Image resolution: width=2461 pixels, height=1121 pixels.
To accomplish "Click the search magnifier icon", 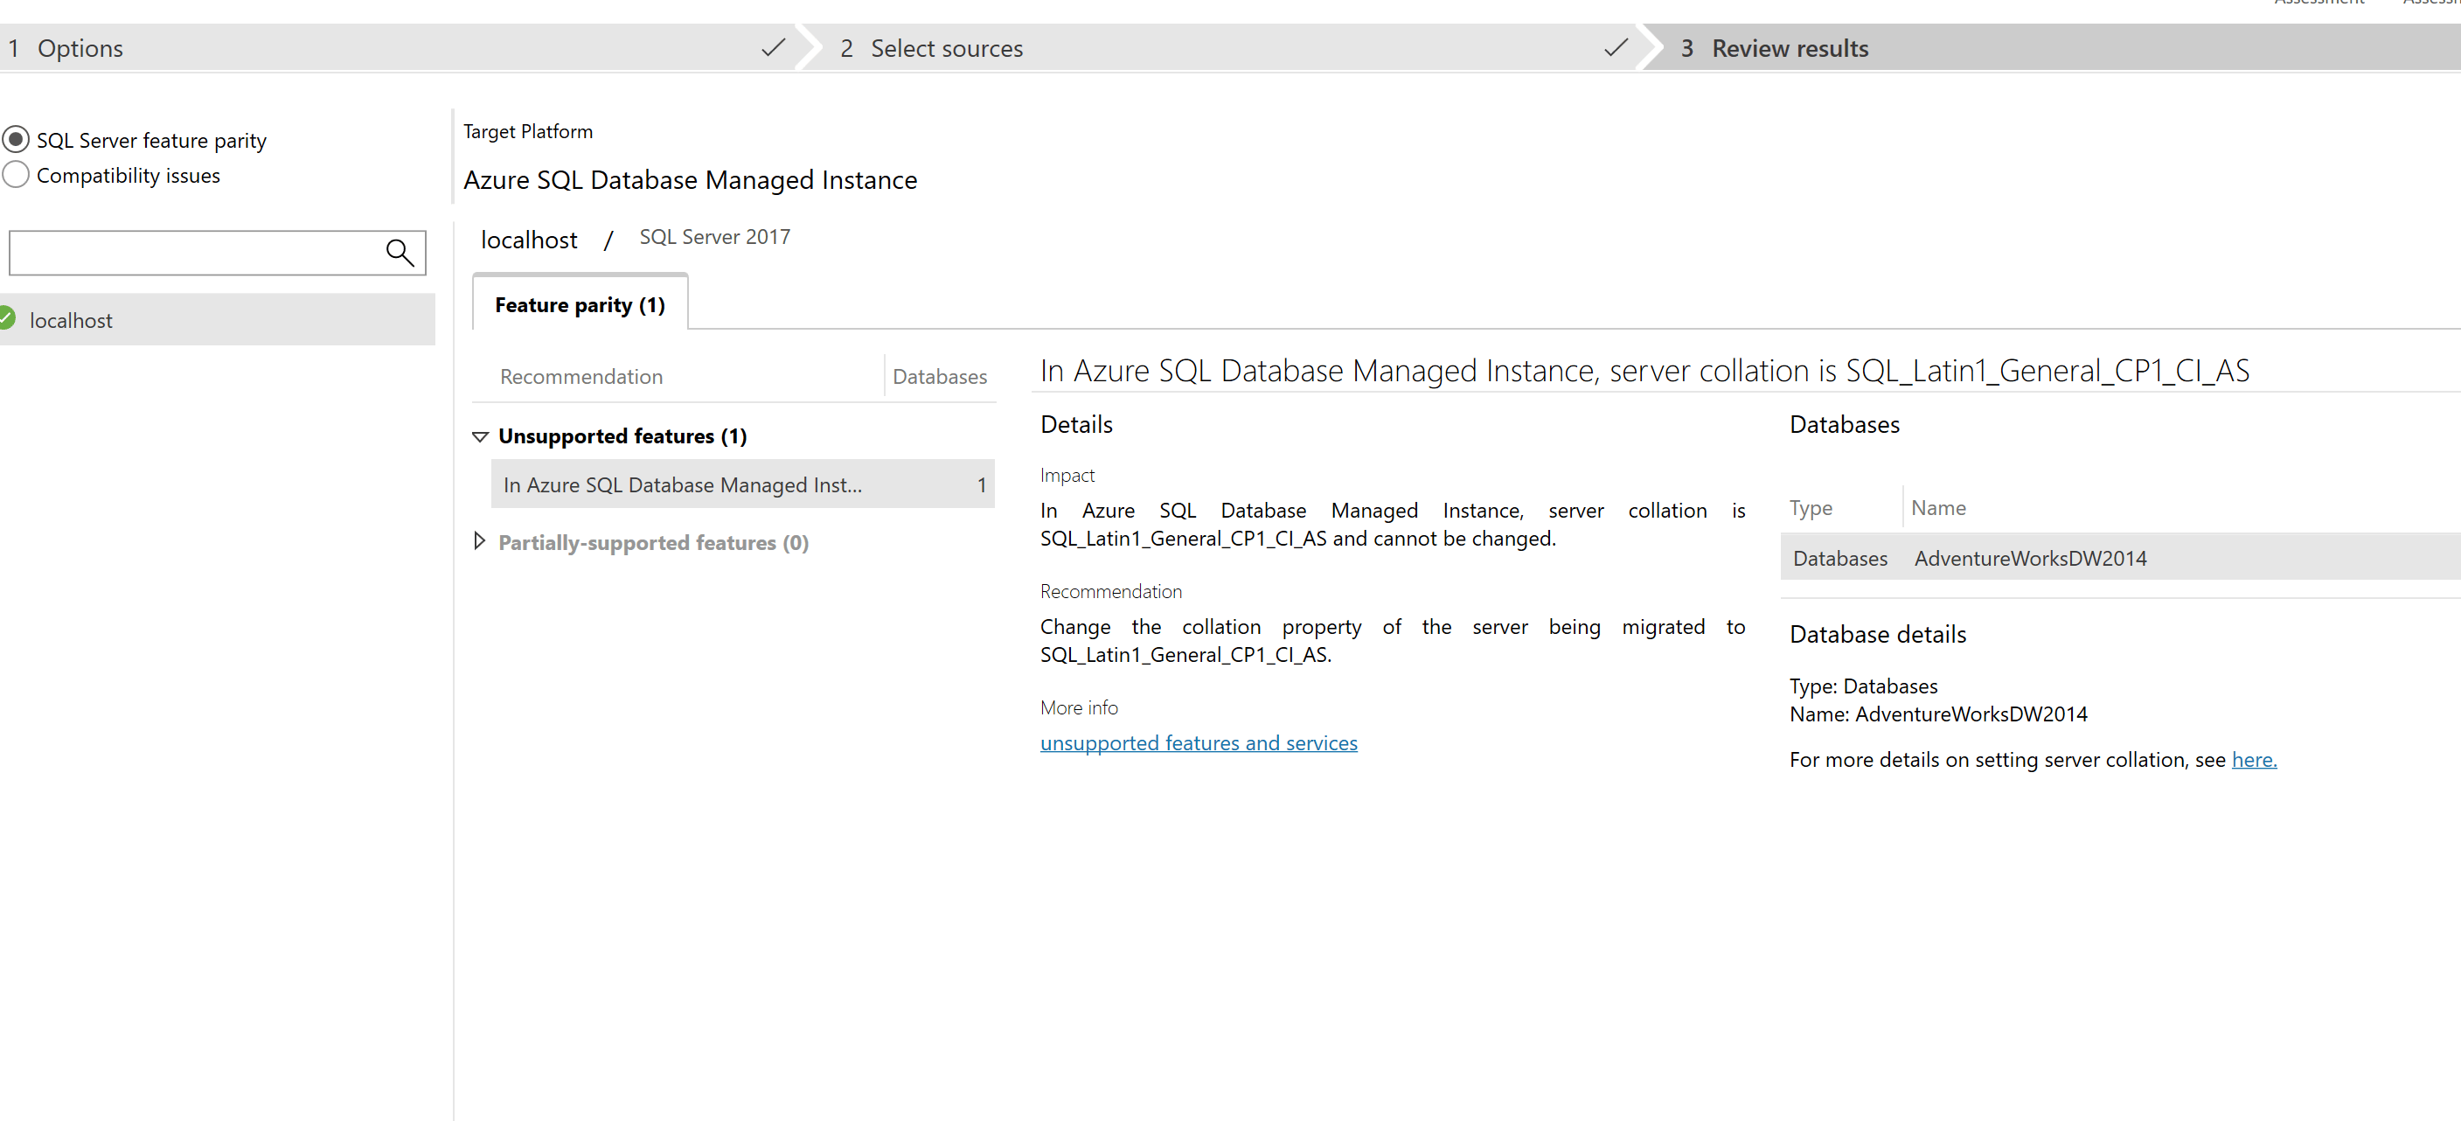I will [x=400, y=253].
